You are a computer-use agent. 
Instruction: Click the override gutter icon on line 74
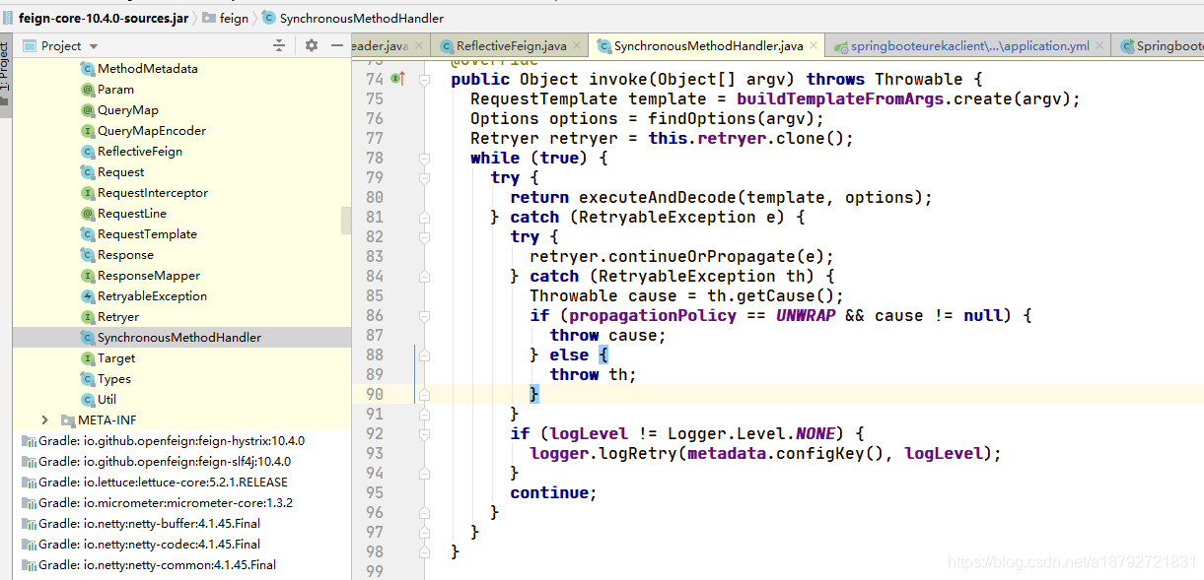click(397, 79)
